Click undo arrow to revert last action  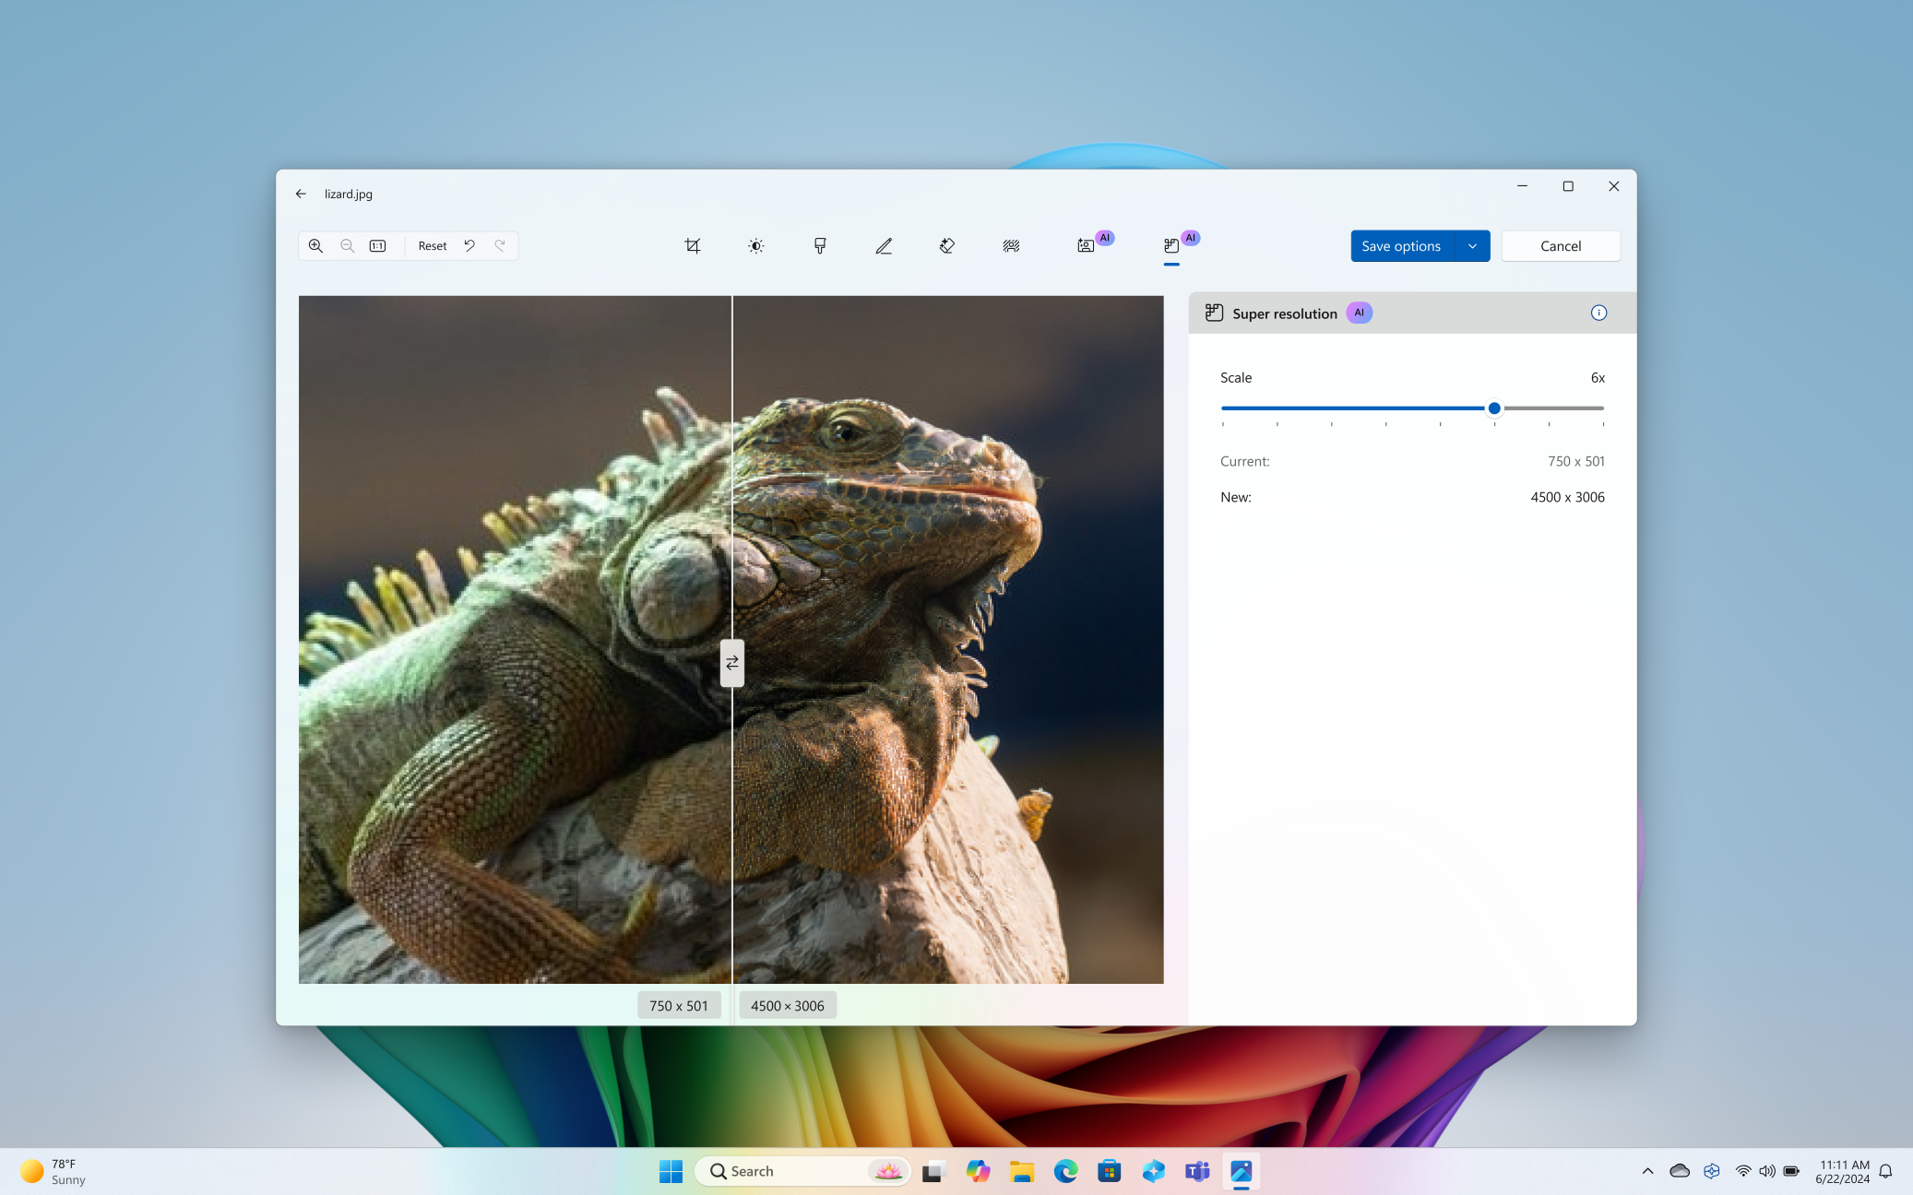(469, 245)
